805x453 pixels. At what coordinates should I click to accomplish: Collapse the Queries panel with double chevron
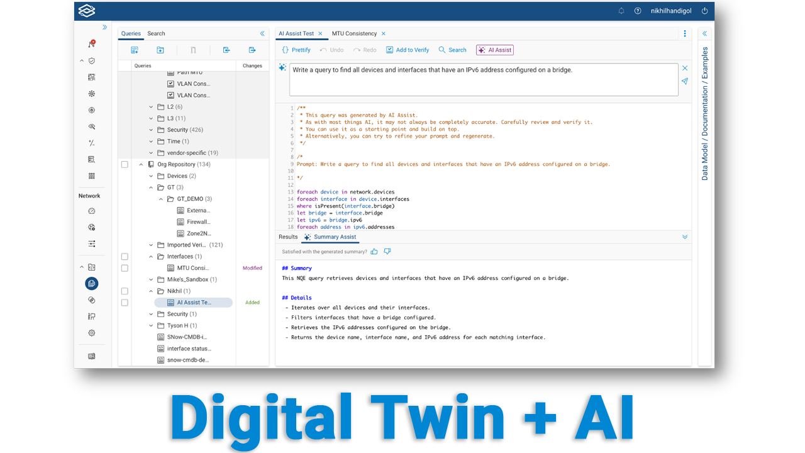click(262, 34)
